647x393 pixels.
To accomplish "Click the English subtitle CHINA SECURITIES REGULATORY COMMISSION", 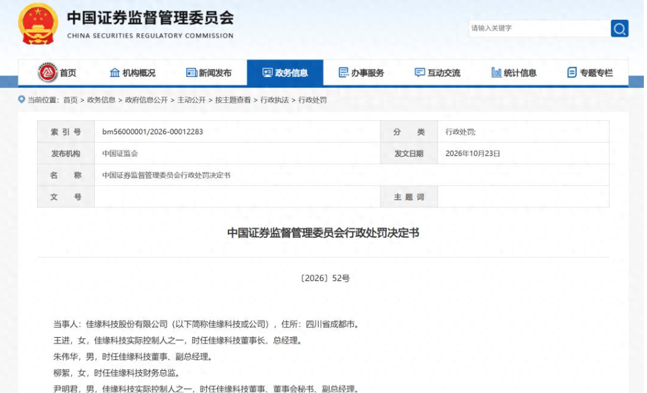I will (150, 36).
